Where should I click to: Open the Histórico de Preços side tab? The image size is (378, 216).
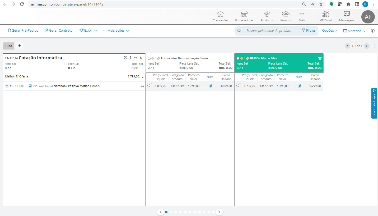374,103
